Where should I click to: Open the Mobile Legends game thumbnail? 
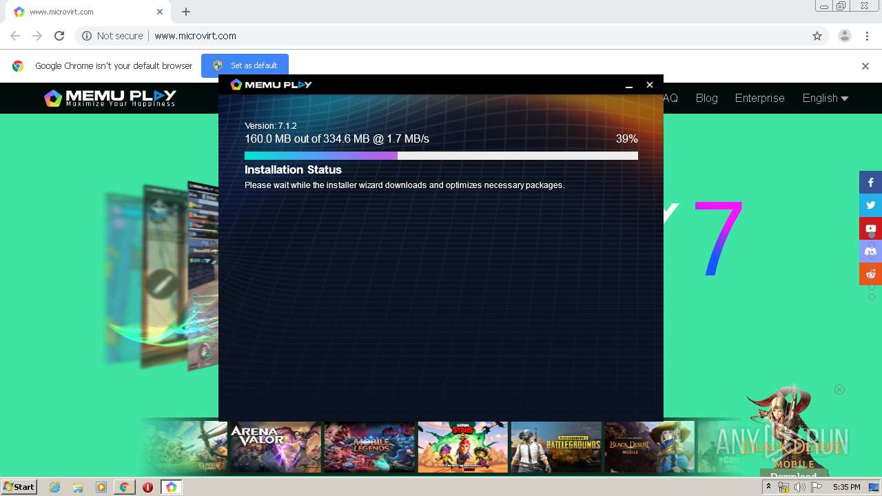(369, 447)
